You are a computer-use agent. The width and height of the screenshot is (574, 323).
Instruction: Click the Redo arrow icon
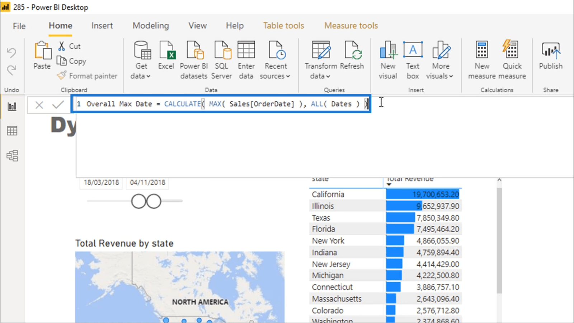pyautogui.click(x=11, y=70)
